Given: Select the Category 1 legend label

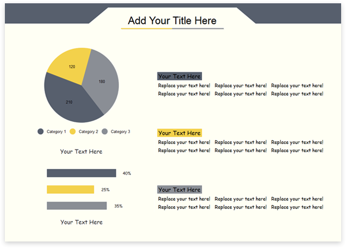Looking at the screenshot, I should [x=56, y=132].
